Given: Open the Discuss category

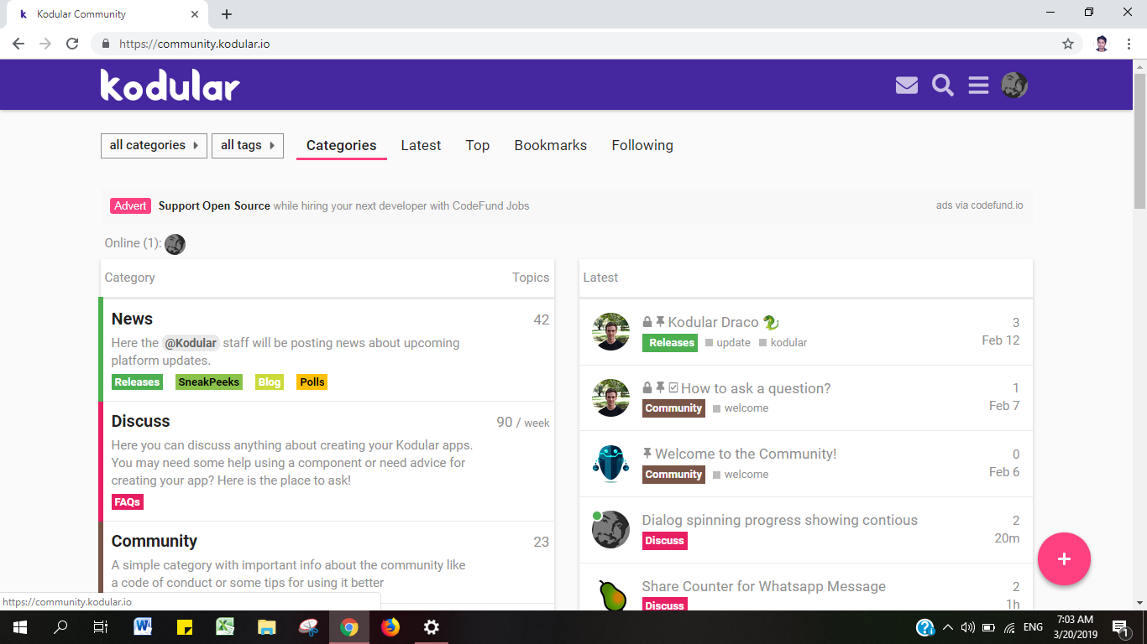Looking at the screenshot, I should click(x=140, y=421).
